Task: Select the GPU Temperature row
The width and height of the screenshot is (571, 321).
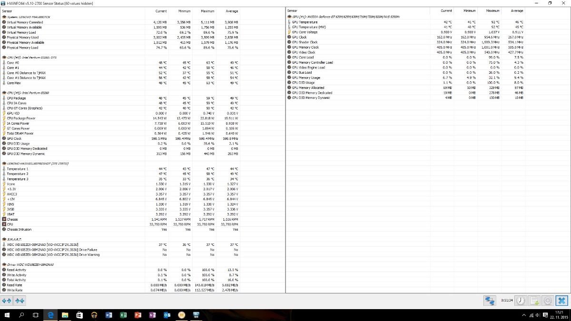Action: coord(305,22)
